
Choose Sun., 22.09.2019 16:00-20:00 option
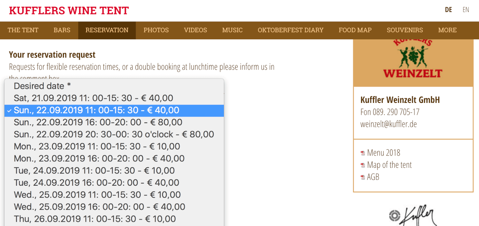(114, 122)
